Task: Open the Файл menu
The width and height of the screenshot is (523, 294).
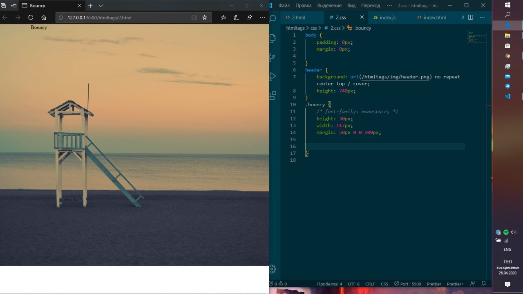Action: coord(284,6)
